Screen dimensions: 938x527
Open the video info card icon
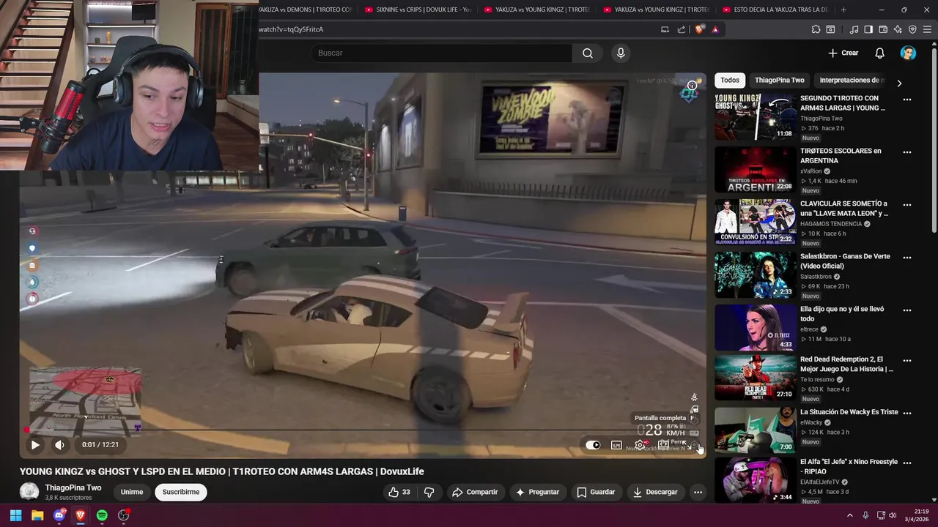coord(692,86)
